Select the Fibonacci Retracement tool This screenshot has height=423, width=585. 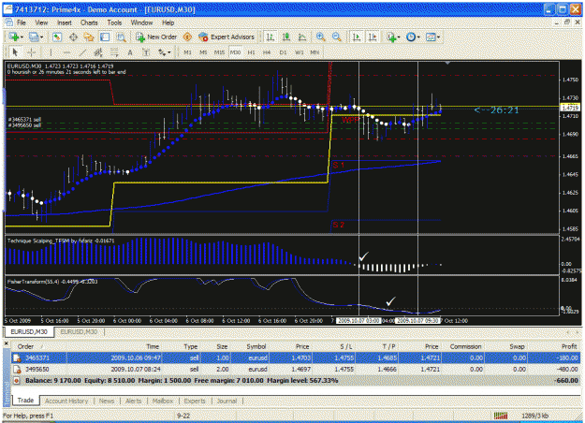click(x=114, y=52)
